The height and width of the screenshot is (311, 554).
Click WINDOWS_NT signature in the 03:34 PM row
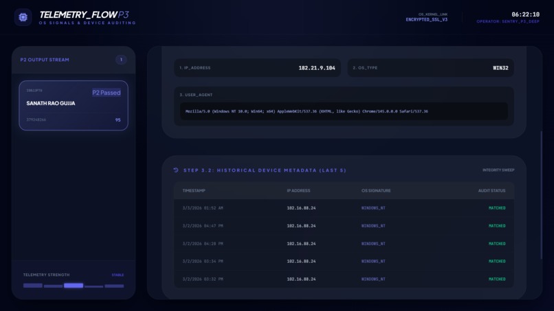[373, 261]
